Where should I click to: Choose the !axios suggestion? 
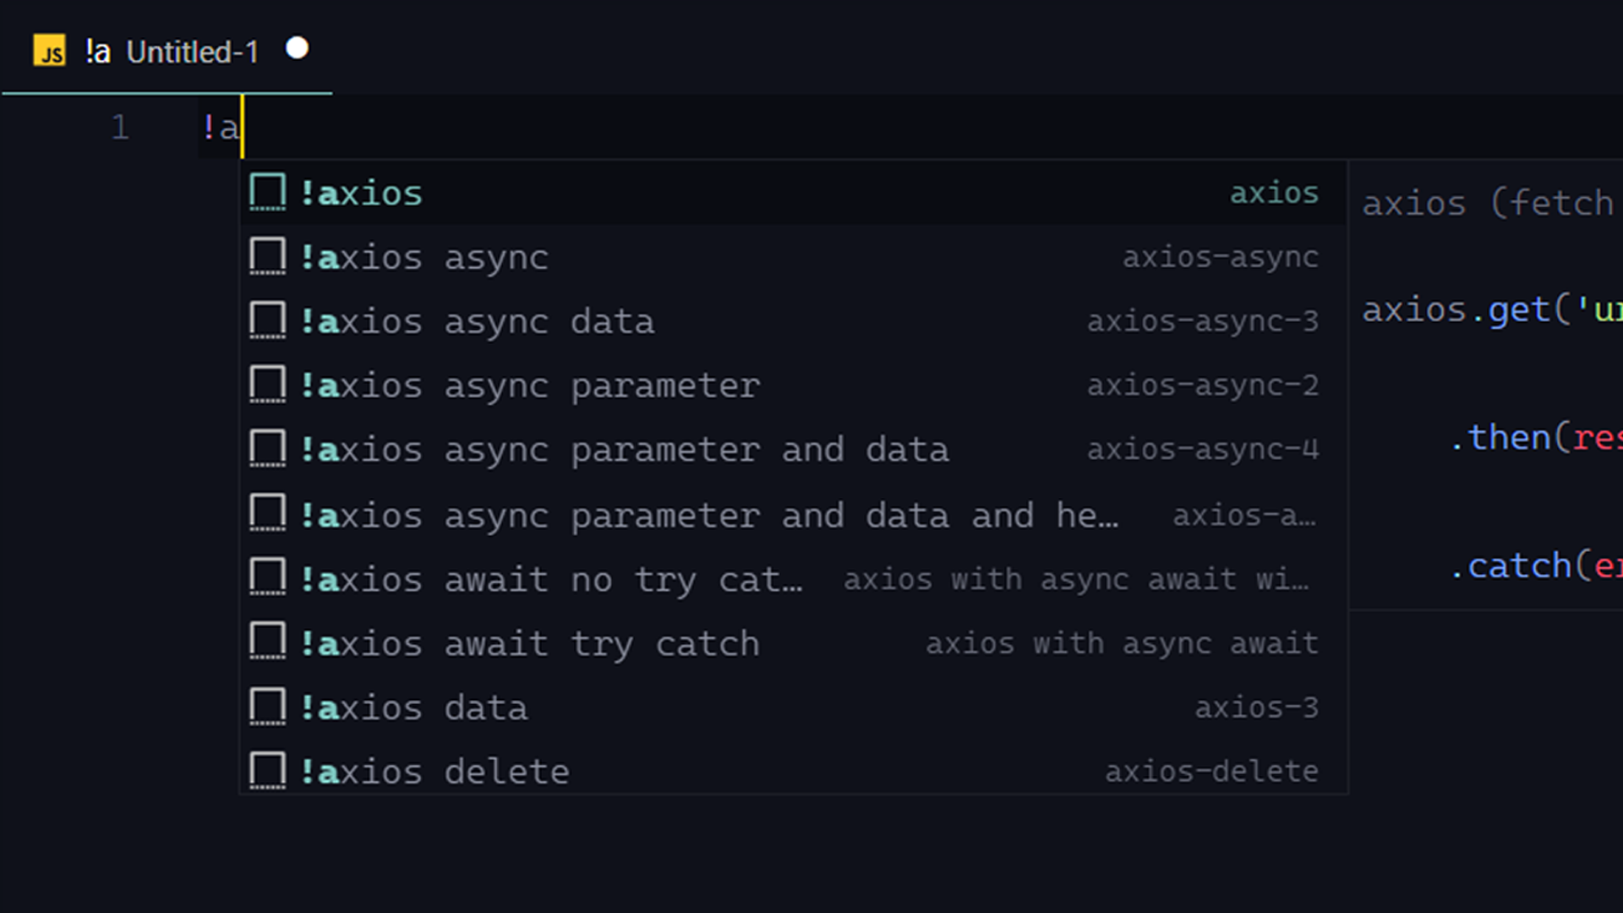tap(362, 194)
